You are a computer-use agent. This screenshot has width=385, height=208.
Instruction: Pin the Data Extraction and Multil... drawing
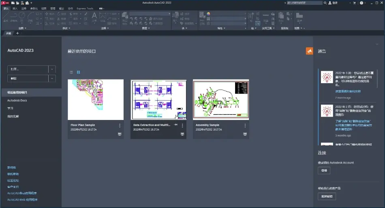click(176, 125)
